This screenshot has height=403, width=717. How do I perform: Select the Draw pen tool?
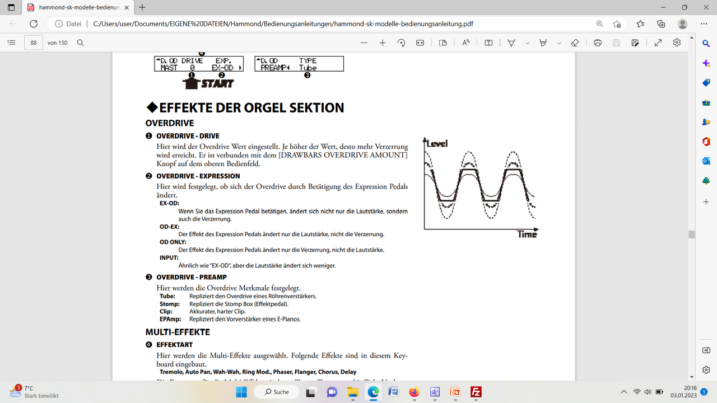point(511,43)
